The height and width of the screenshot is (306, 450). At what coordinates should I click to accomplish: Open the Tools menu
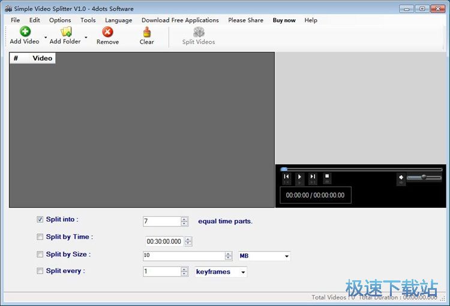click(88, 20)
